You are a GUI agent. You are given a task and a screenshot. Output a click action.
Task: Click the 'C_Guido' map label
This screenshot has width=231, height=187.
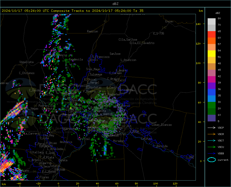pos(34,90)
